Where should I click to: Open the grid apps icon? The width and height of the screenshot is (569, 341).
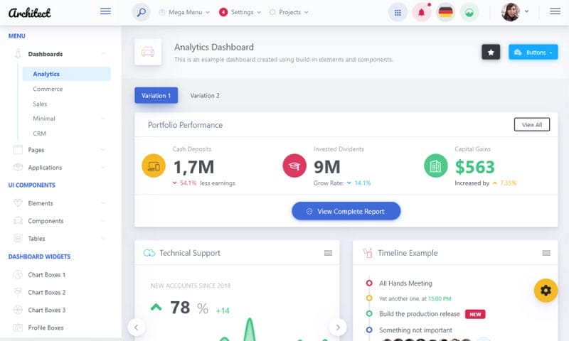coord(398,12)
